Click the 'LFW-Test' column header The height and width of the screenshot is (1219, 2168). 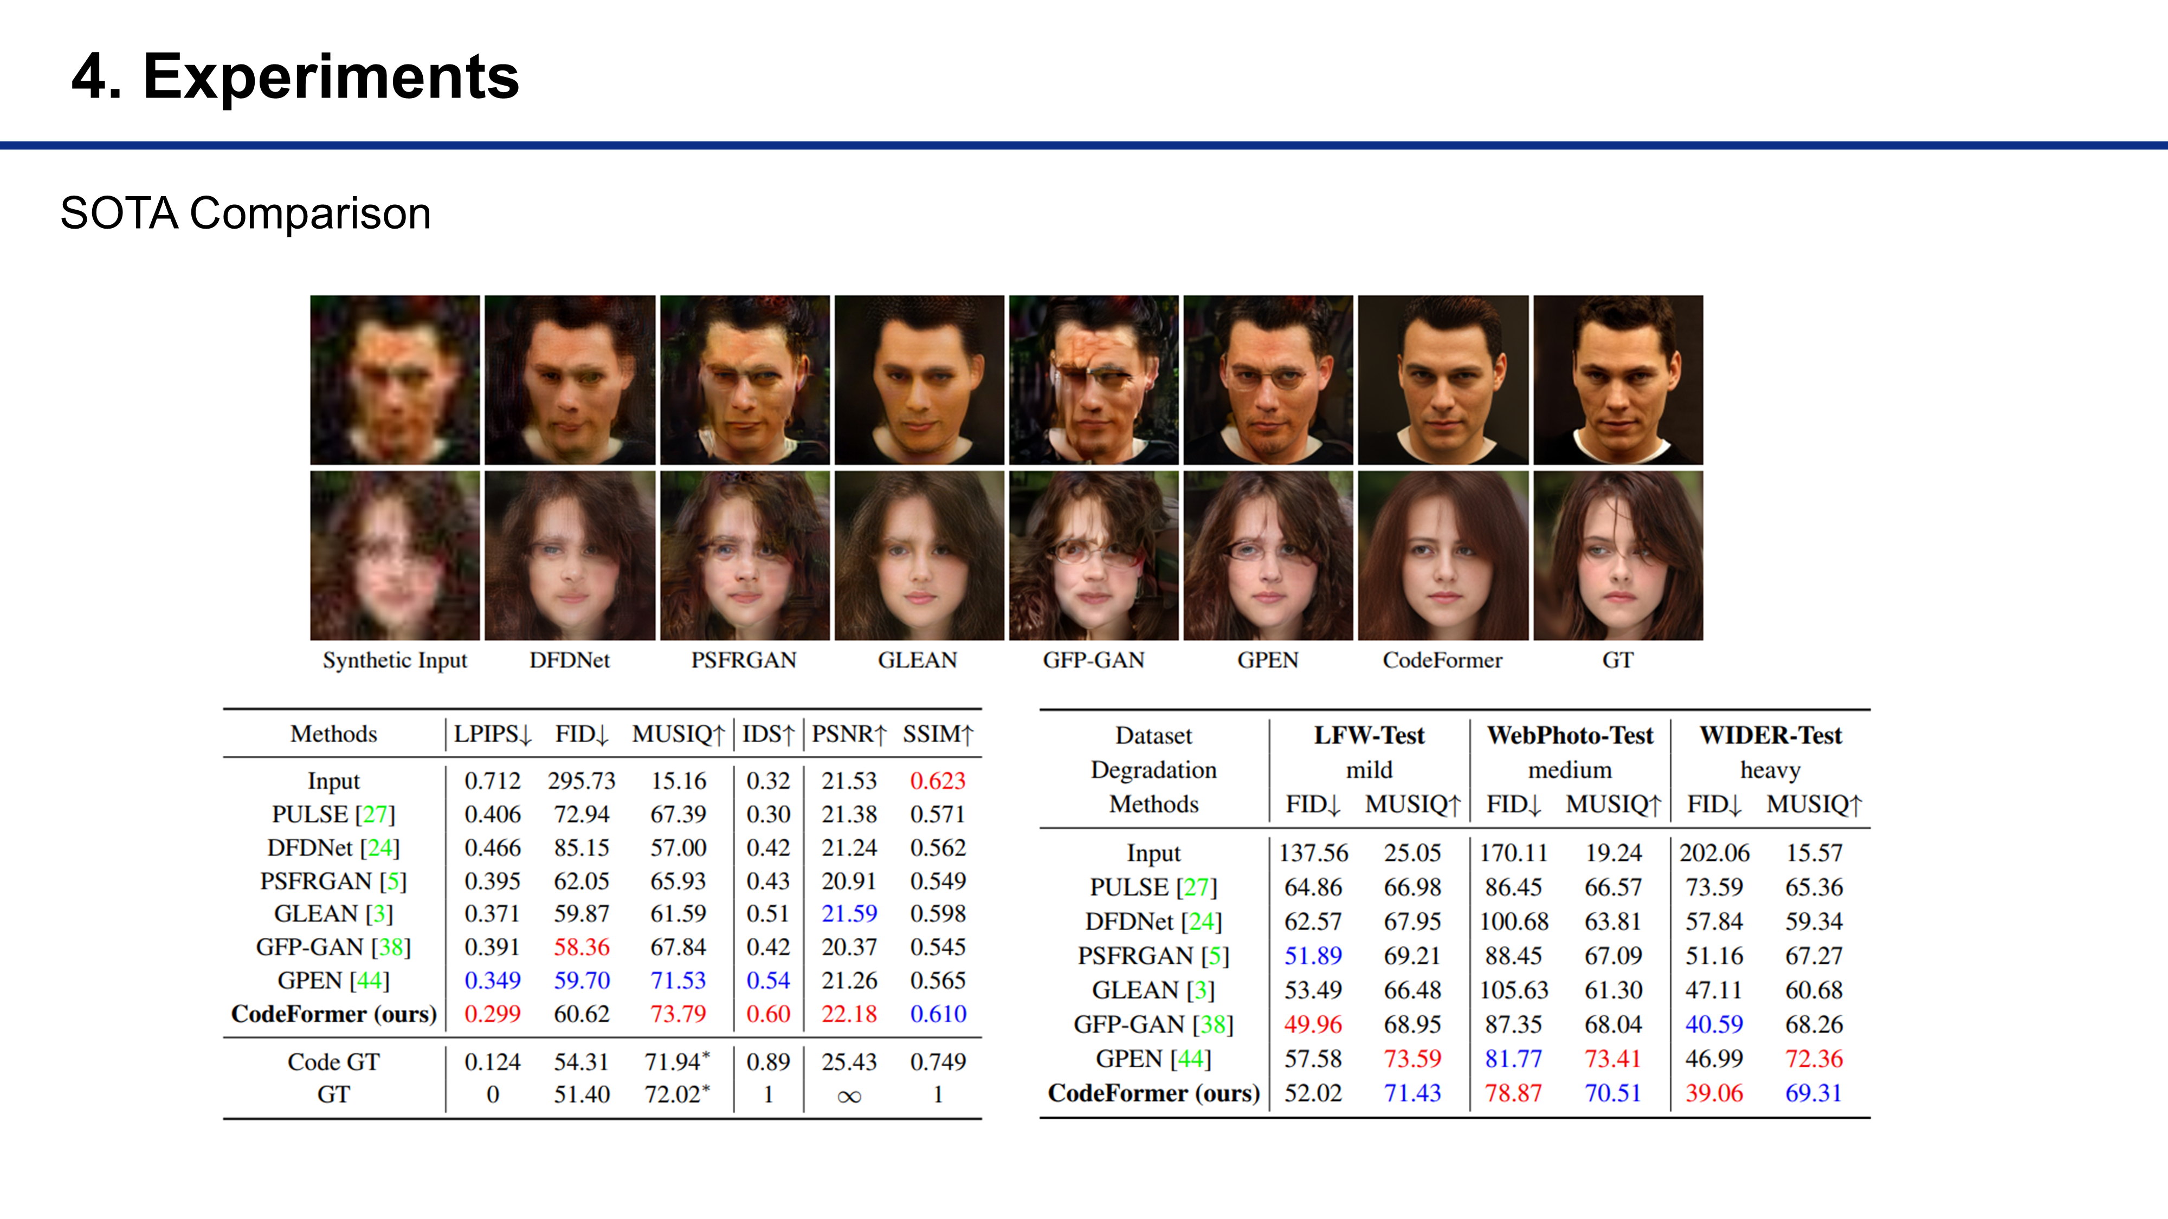coord(1369,735)
